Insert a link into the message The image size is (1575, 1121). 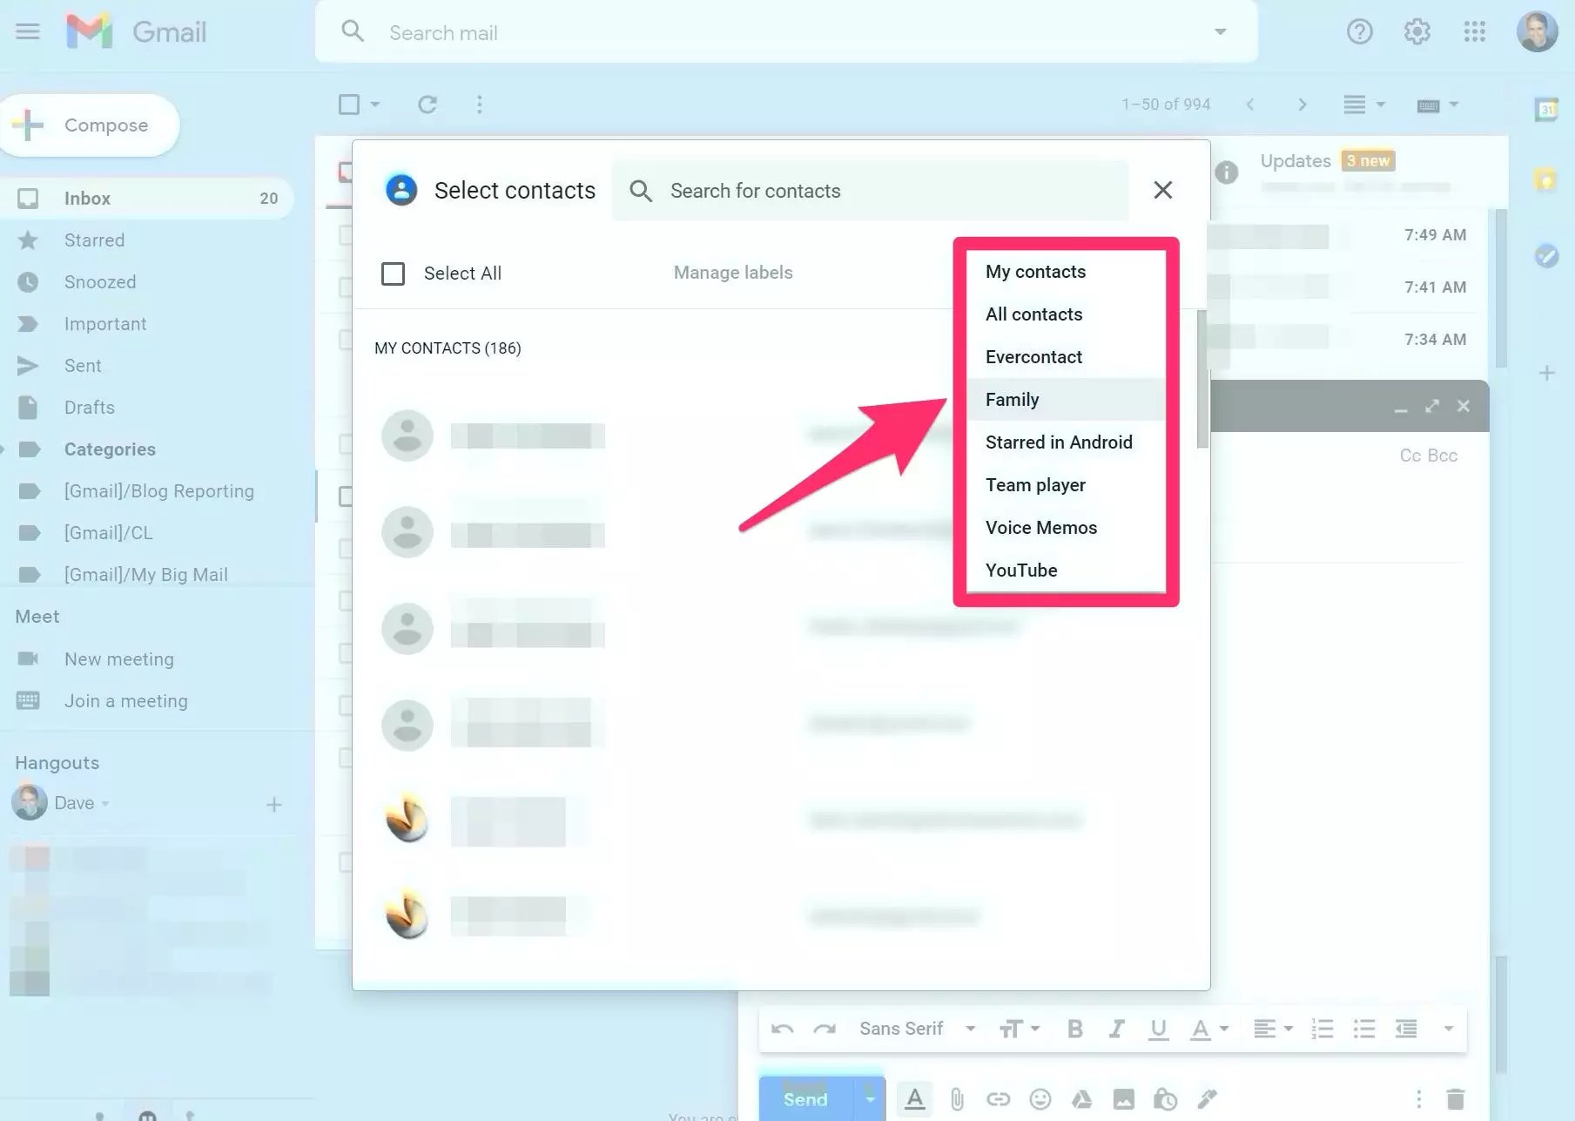click(x=998, y=1098)
